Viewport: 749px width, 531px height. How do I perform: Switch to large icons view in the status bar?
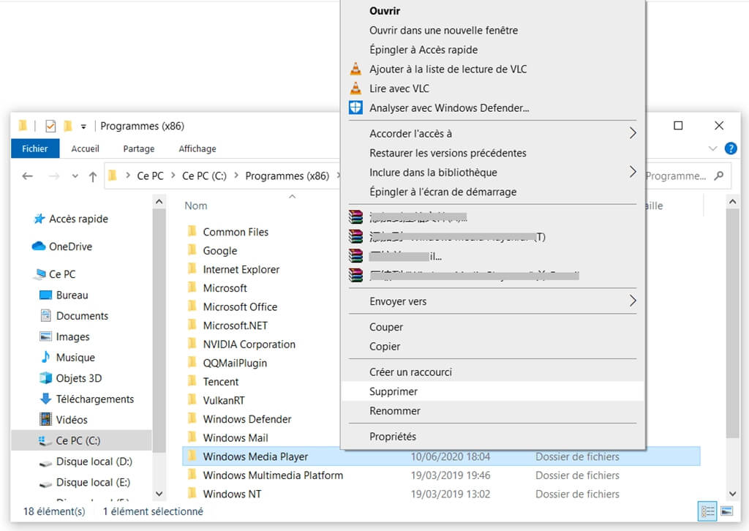(727, 511)
